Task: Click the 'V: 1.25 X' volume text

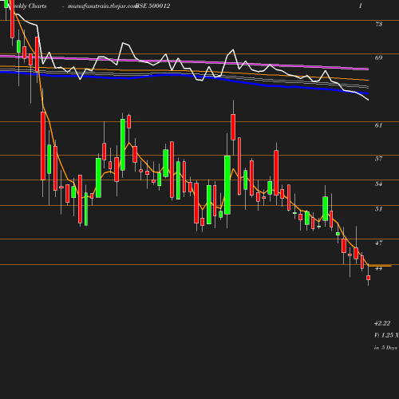Action: 386,335
